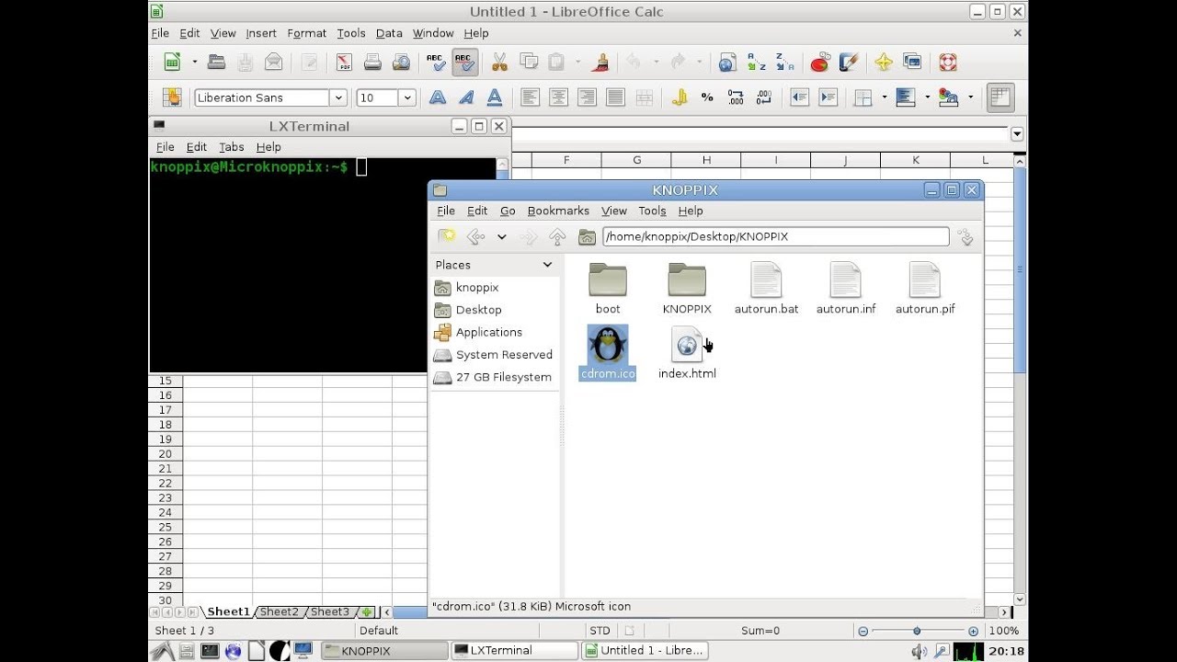Select the boot folder
Screen dimensions: 1177x662
pos(608,289)
